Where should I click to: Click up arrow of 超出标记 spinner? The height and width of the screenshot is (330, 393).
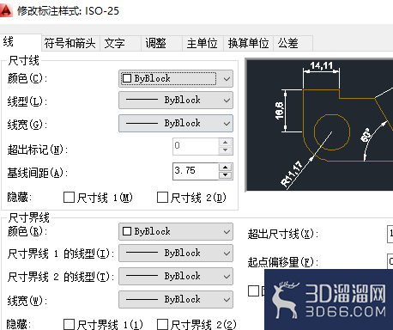(x=226, y=143)
